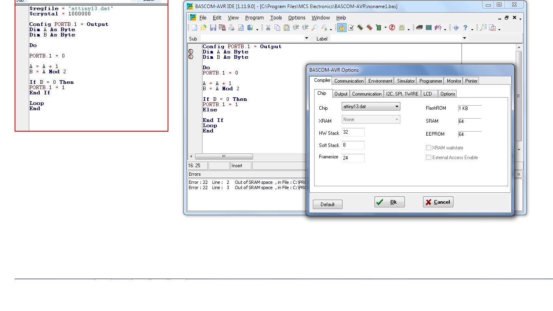553x311 pixels.
Task: Open the Edit menu
Action: point(217,18)
